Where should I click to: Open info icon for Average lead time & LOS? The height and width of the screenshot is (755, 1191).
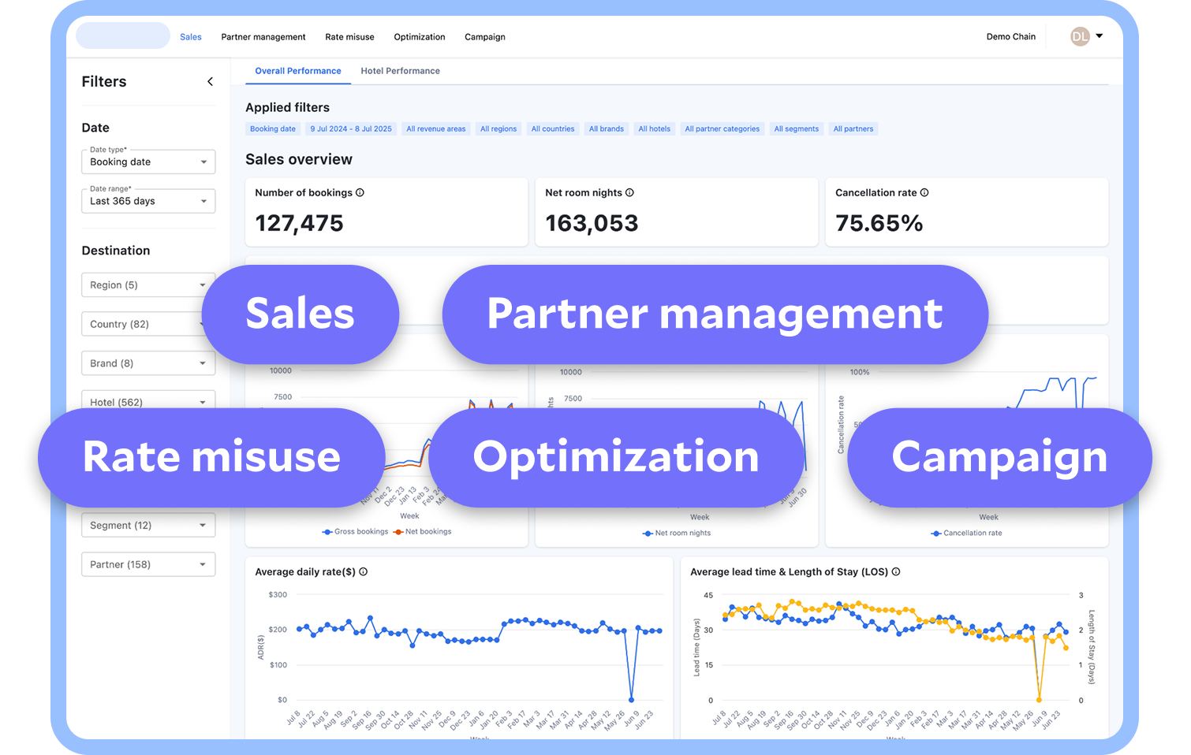tap(896, 572)
